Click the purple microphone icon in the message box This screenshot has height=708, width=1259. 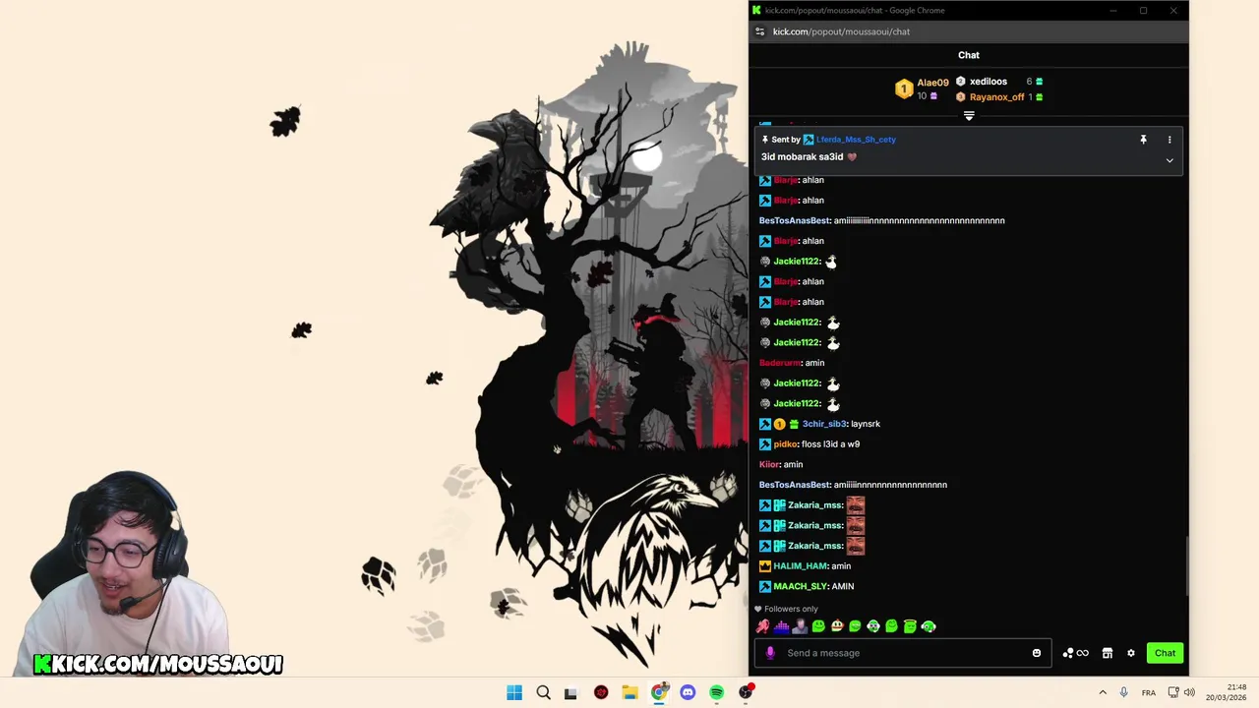pyautogui.click(x=770, y=653)
